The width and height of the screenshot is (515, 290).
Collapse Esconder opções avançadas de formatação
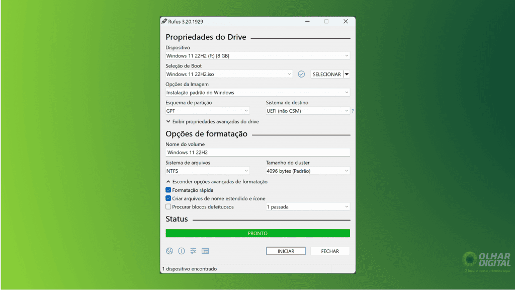tap(217, 181)
